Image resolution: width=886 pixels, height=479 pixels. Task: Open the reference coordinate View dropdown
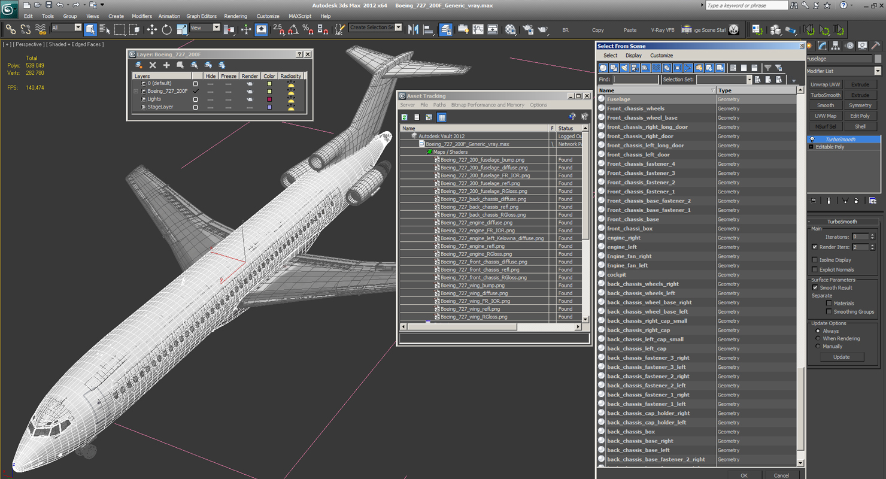217,28
